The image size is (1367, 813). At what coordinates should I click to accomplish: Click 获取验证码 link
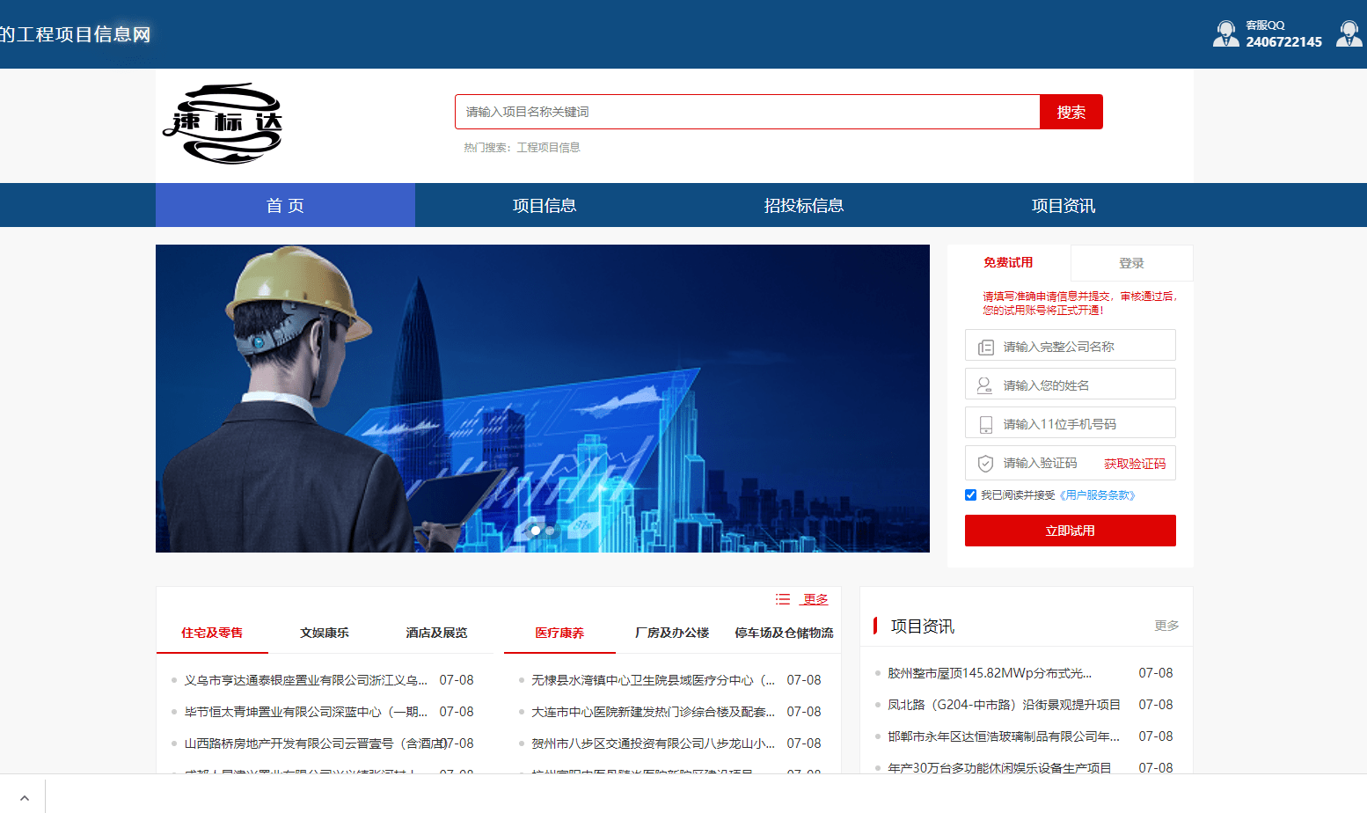tap(1134, 464)
